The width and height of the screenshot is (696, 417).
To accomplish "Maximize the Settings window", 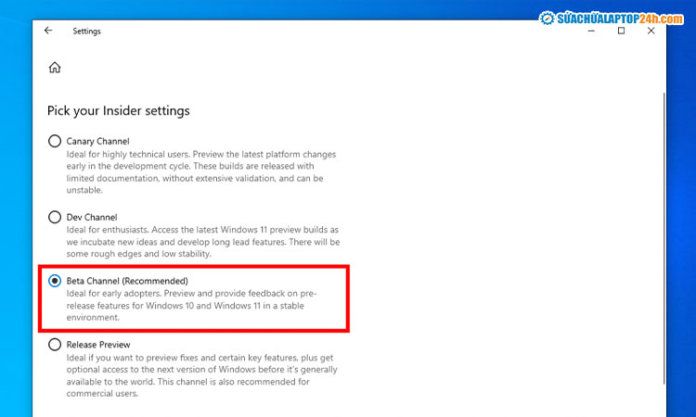I will coord(621,31).
